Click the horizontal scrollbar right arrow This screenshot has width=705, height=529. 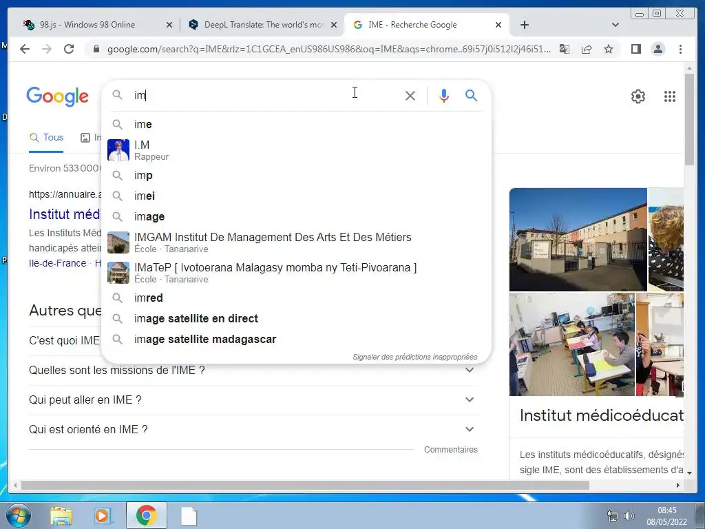678,485
